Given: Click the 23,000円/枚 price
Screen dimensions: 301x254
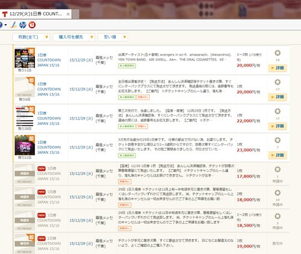Looking at the screenshot, I should pos(249,150).
